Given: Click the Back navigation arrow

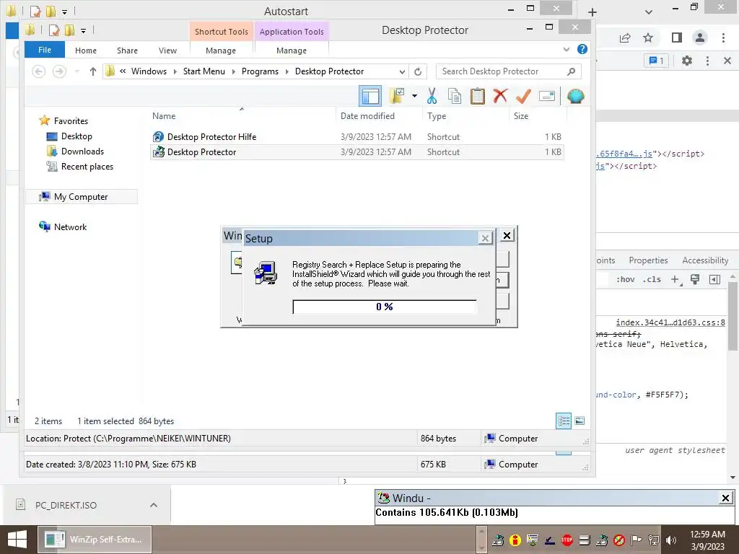Looking at the screenshot, I should pos(39,71).
